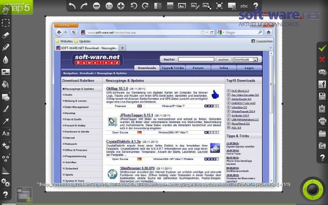
Task: Rotate image 90 degrees clockwise
Action: coord(145,6)
